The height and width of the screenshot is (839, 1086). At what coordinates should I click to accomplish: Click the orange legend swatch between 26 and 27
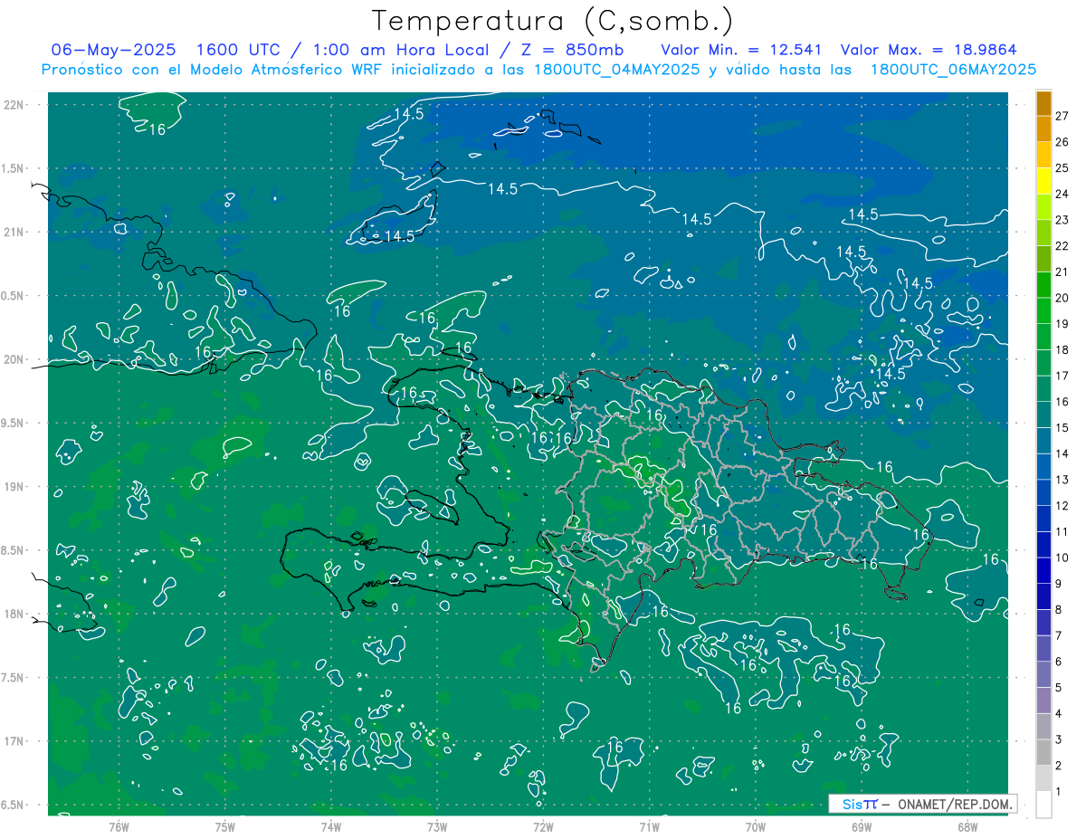[1043, 129]
